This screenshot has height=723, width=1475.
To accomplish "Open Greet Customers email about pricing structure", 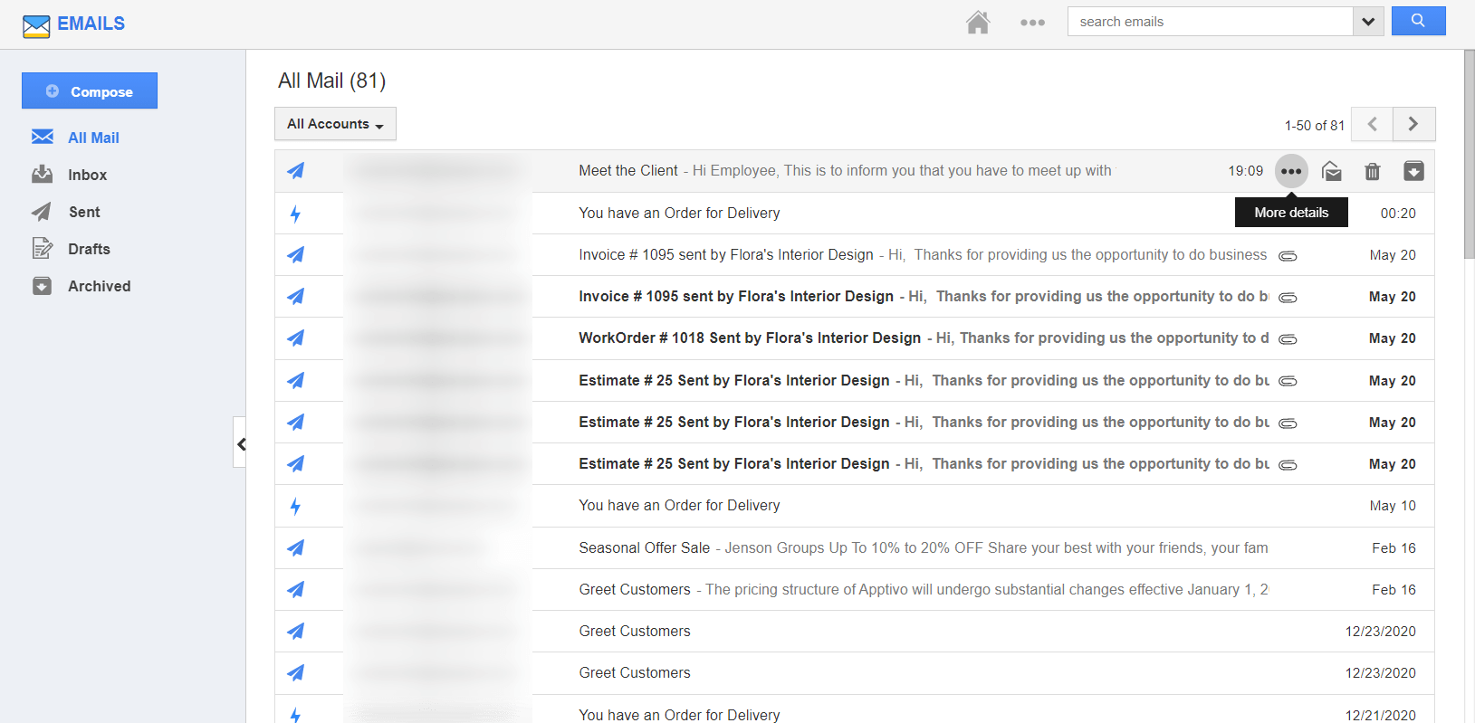I will pyautogui.click(x=855, y=589).
